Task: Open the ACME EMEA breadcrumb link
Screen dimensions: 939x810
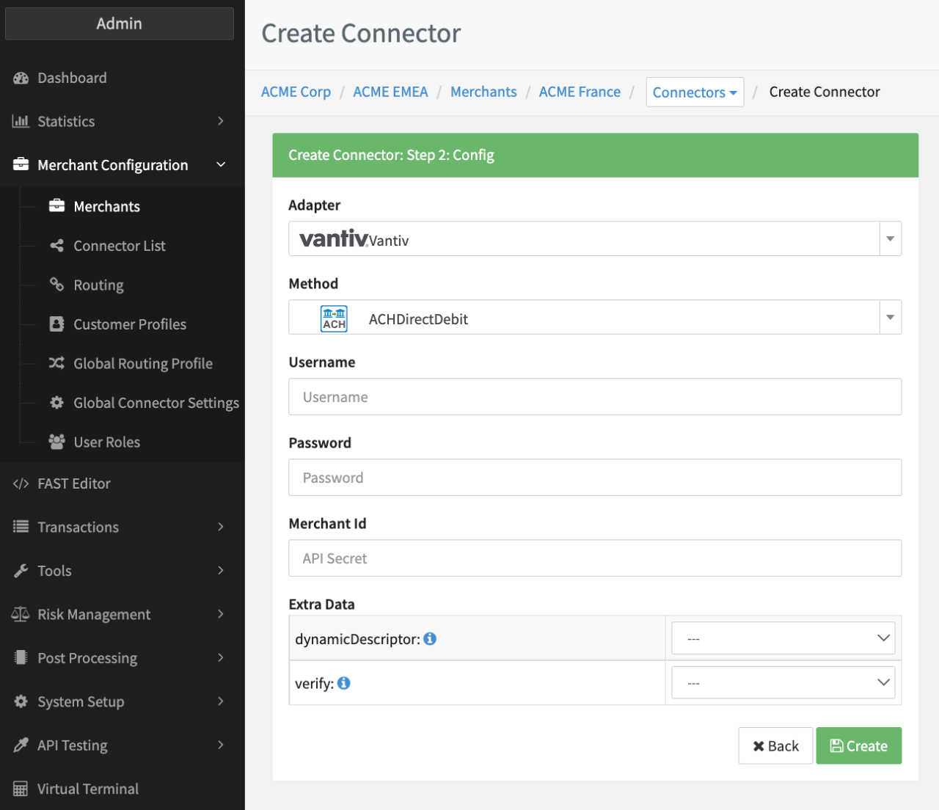Action: (390, 92)
